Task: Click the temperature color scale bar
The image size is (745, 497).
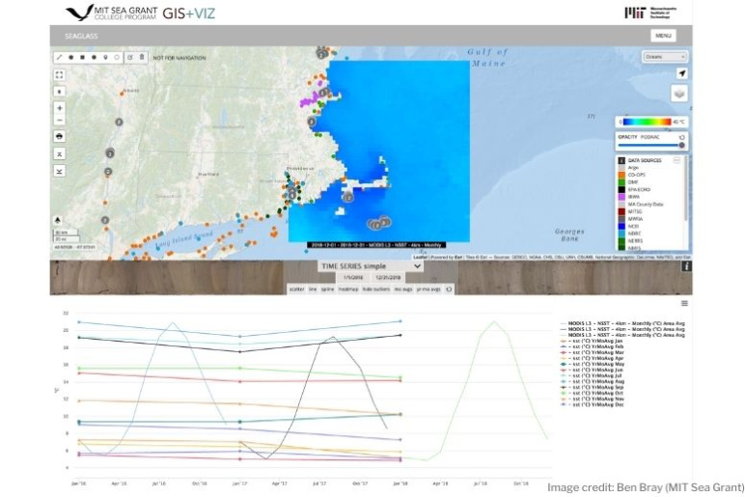Action: pyautogui.click(x=647, y=122)
